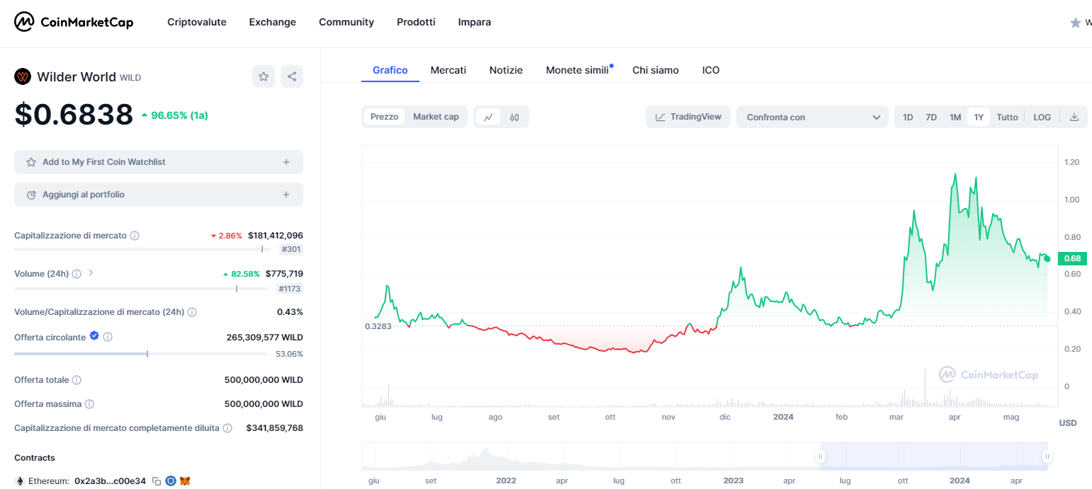Open the Confronta con dropdown
1092x489 pixels.
[812, 117]
